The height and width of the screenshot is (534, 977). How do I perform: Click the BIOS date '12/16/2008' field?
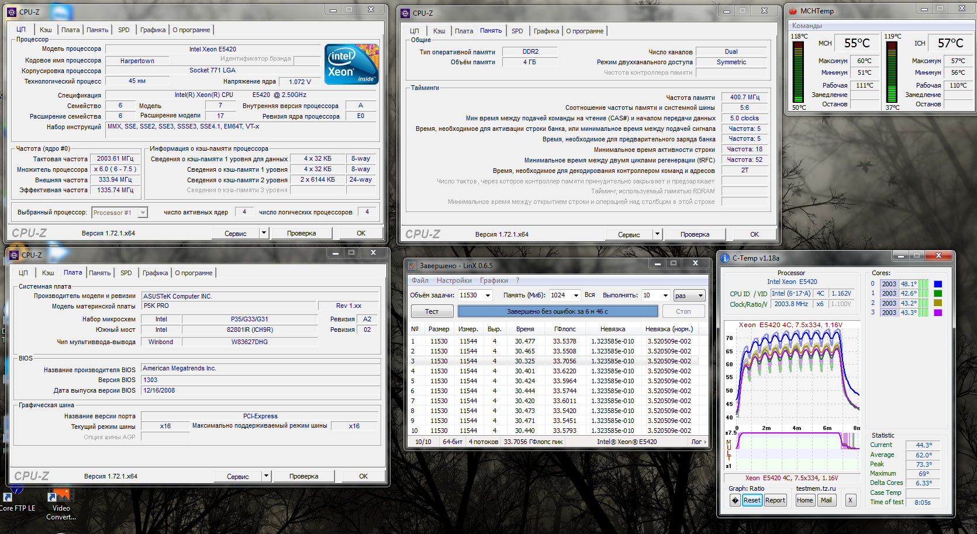tap(261, 390)
